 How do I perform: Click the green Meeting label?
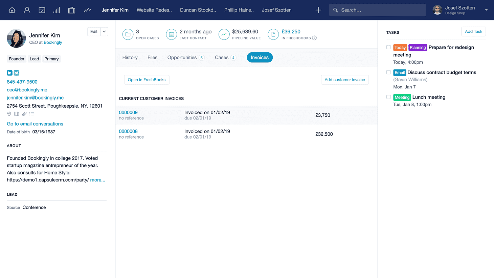click(402, 98)
